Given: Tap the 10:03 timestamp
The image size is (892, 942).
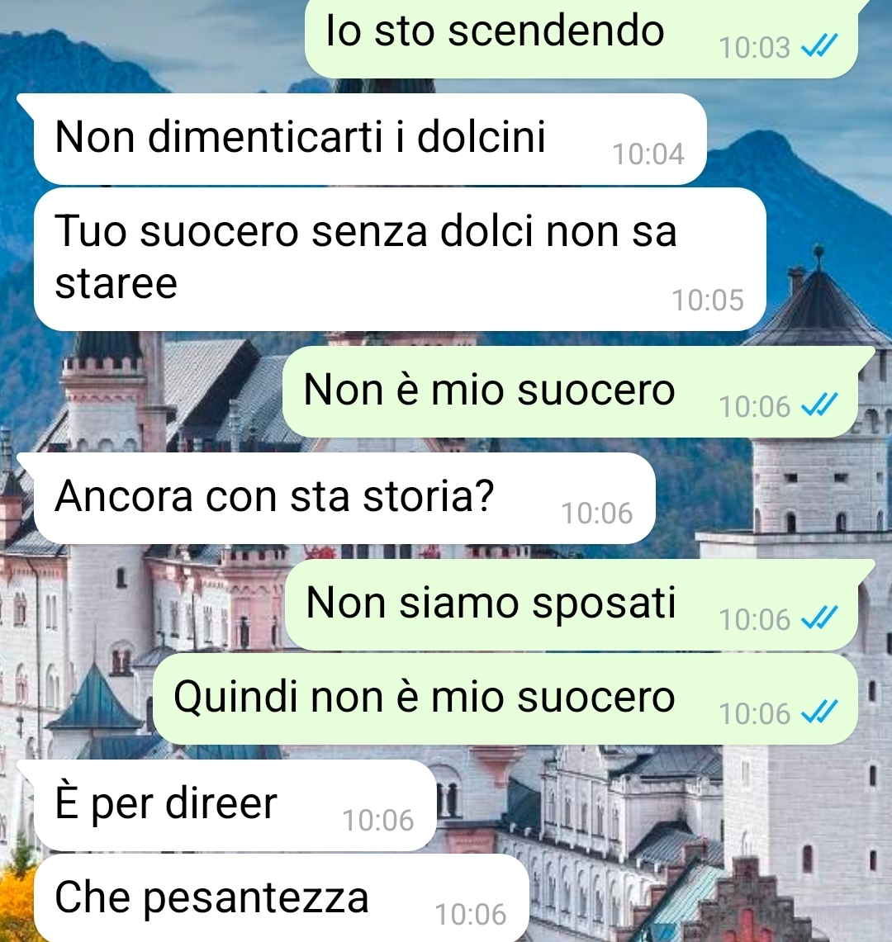Looking at the screenshot, I should pos(754,47).
